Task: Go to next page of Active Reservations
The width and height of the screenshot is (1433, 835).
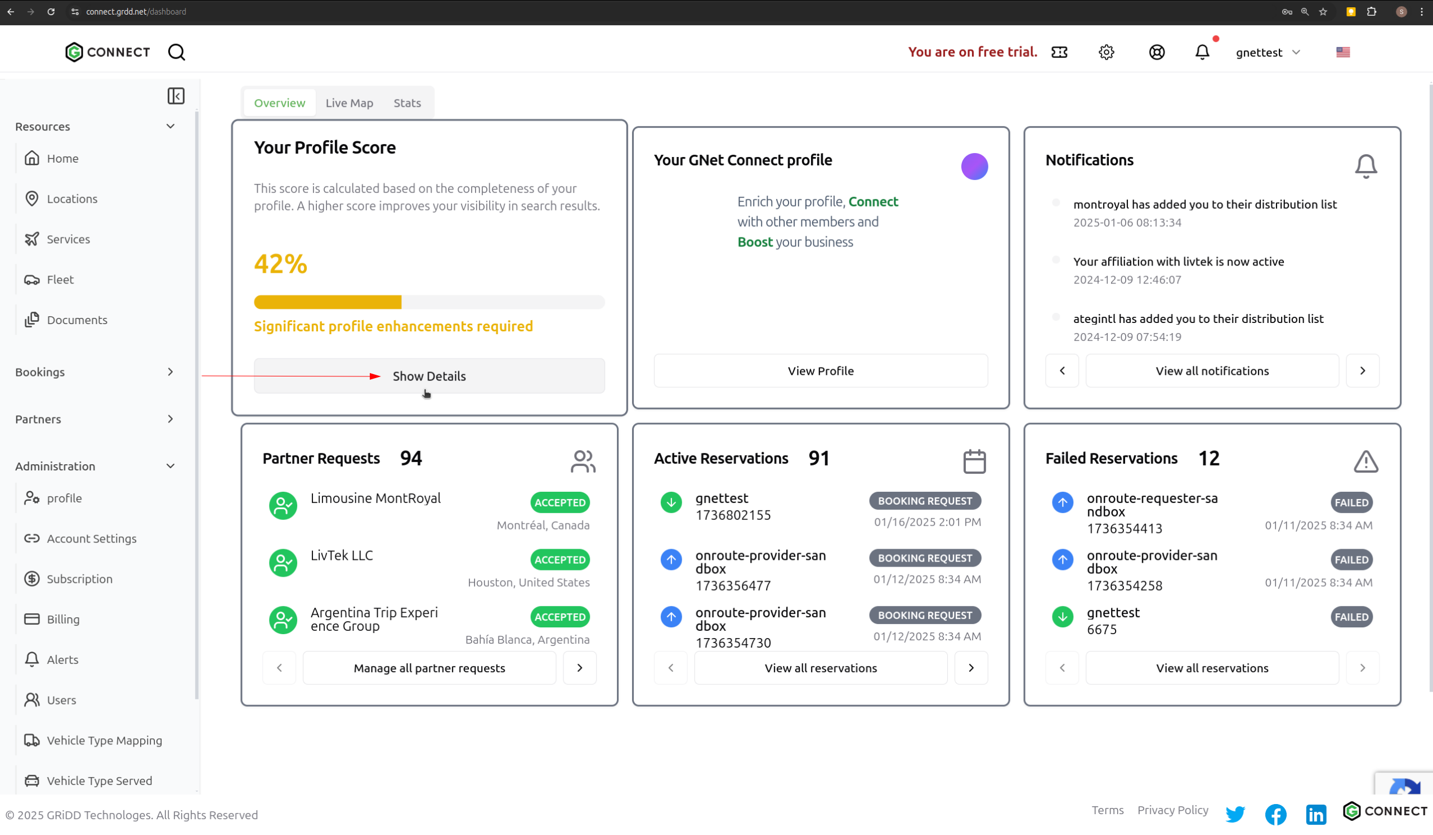Action: 971,668
